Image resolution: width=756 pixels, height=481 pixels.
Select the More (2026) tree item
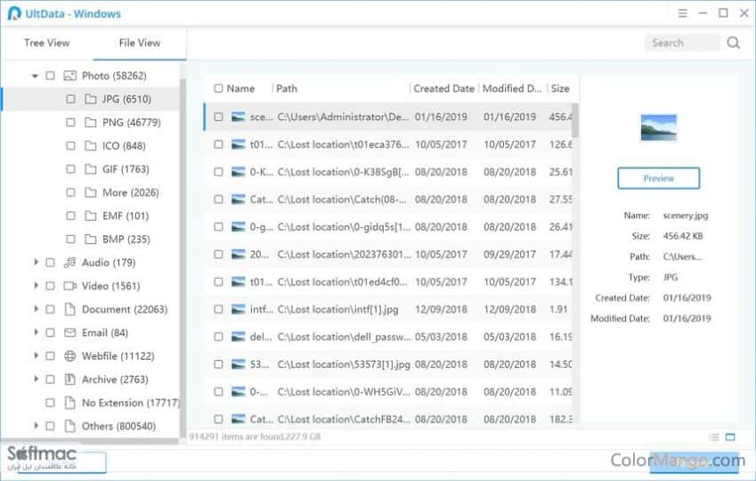[131, 192]
